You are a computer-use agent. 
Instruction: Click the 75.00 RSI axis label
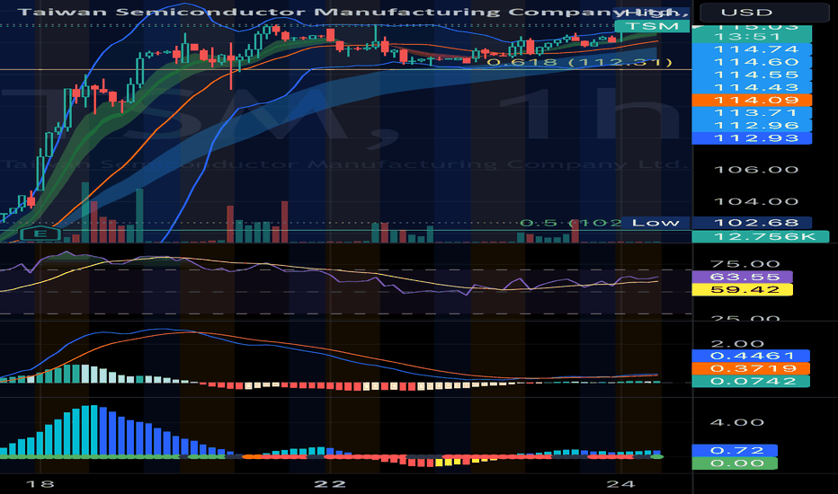pyautogui.click(x=745, y=264)
